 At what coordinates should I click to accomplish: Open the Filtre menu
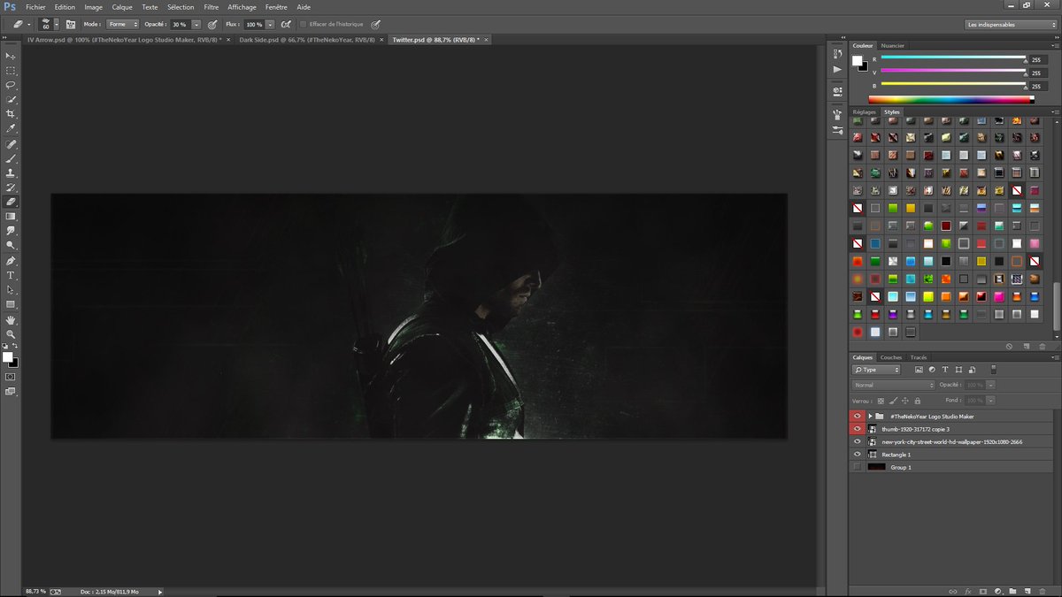point(211,7)
